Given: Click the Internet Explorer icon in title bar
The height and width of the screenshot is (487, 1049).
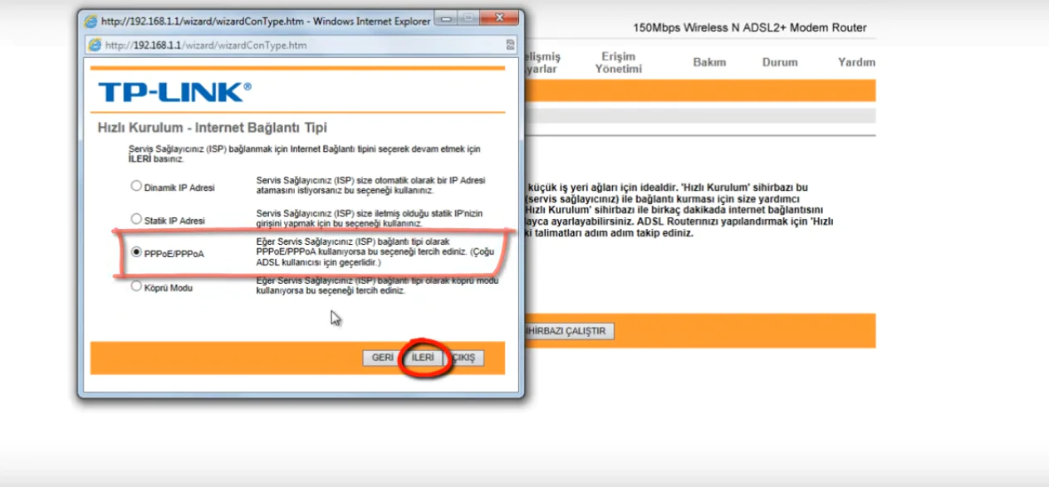Looking at the screenshot, I should (92, 21).
